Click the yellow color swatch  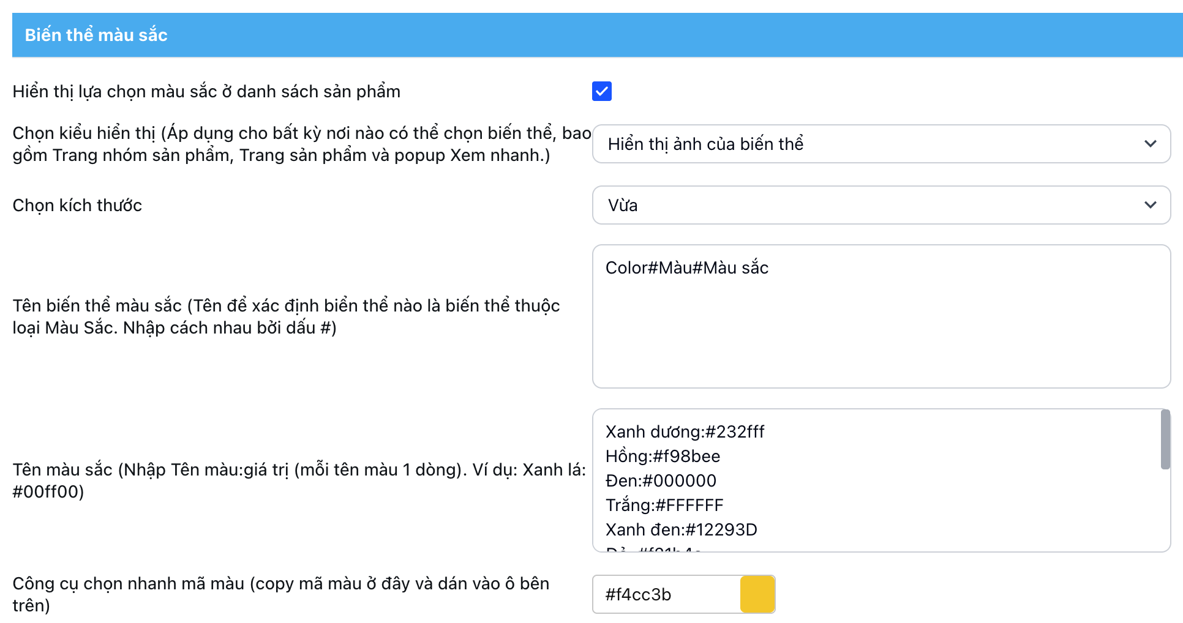pyautogui.click(x=757, y=594)
